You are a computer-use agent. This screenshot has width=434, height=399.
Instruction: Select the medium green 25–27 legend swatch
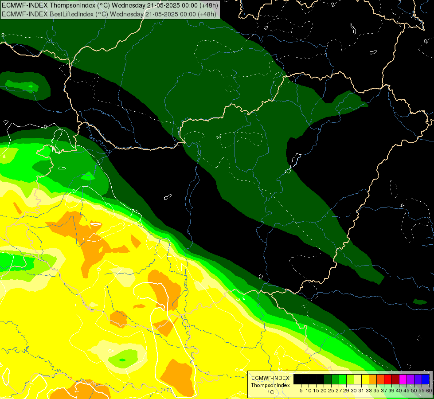tap(335, 379)
